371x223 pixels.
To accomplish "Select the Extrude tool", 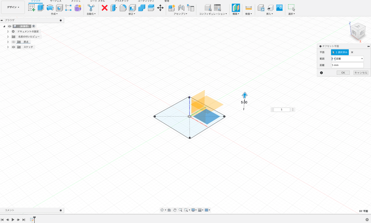I will (x=41, y=8).
